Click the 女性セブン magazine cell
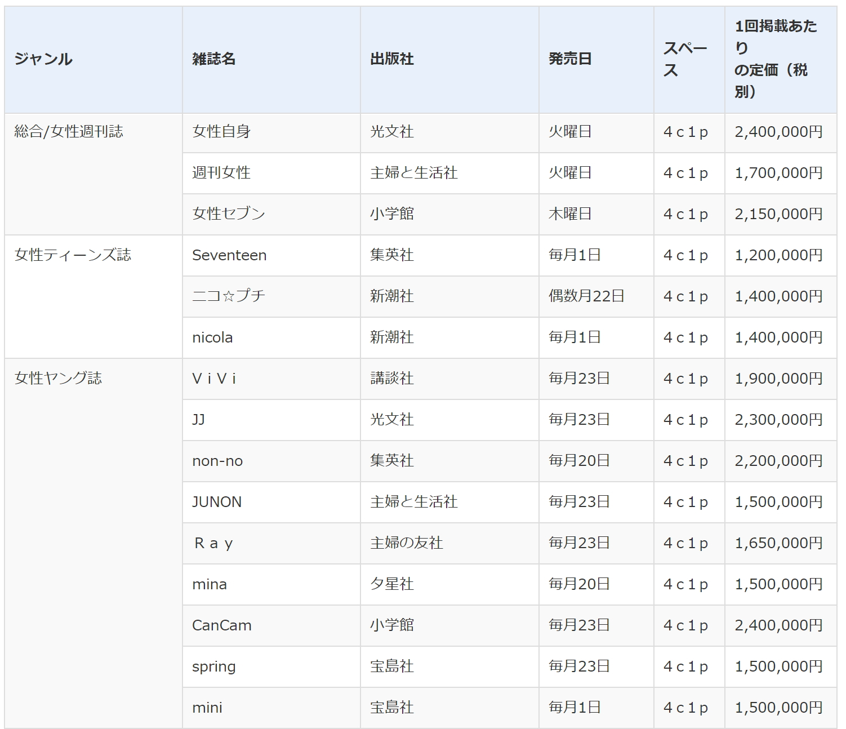Viewport: 846px width, 729px height. click(x=228, y=214)
